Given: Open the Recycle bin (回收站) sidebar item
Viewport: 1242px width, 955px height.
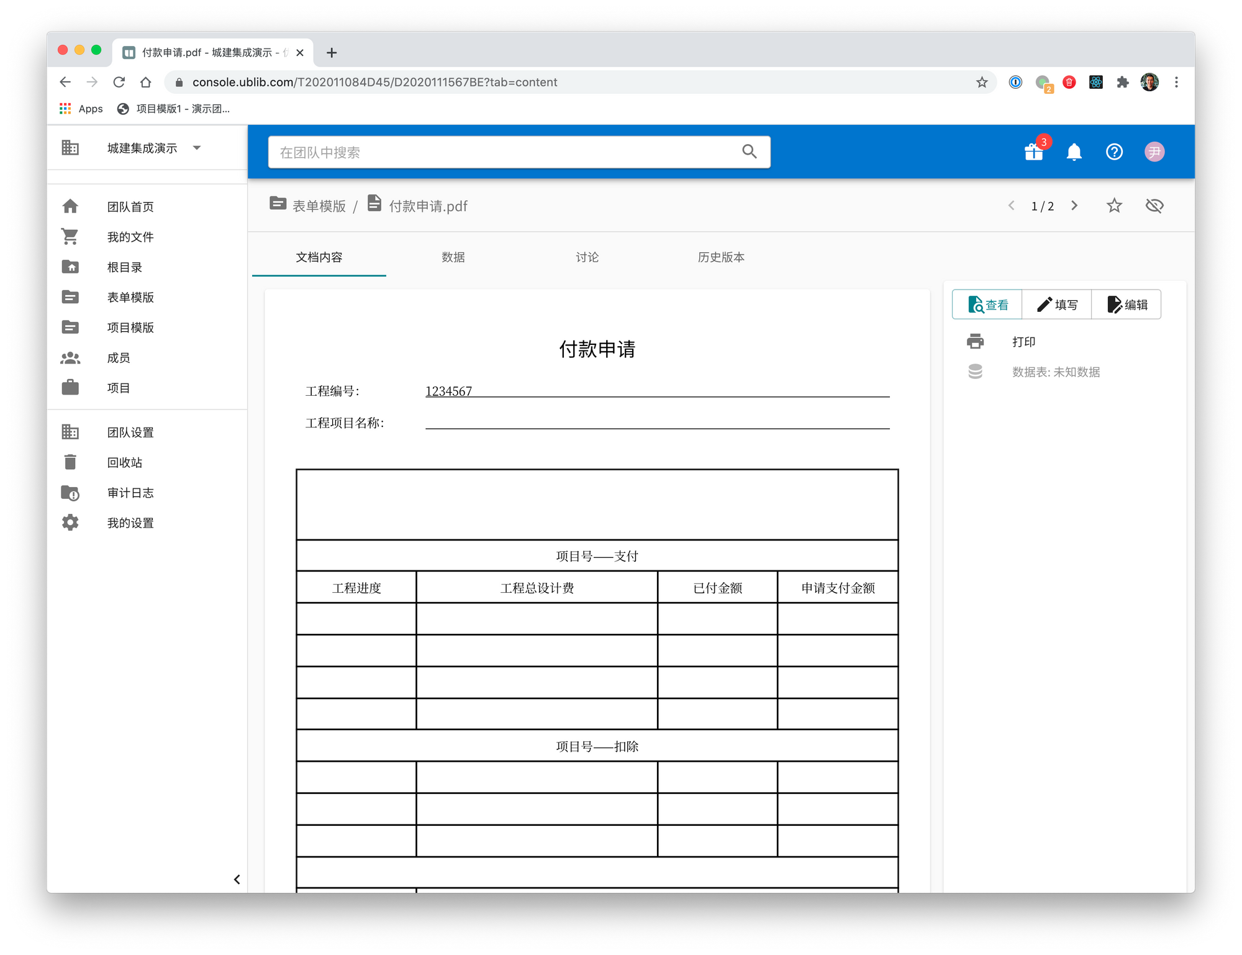Looking at the screenshot, I should point(124,462).
